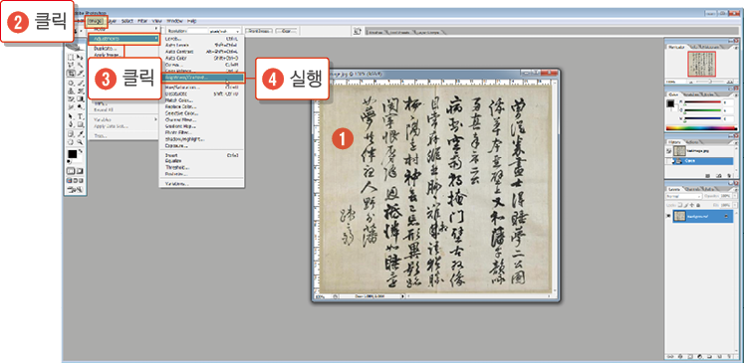Open the Normal blend mode dropdown

684,196
